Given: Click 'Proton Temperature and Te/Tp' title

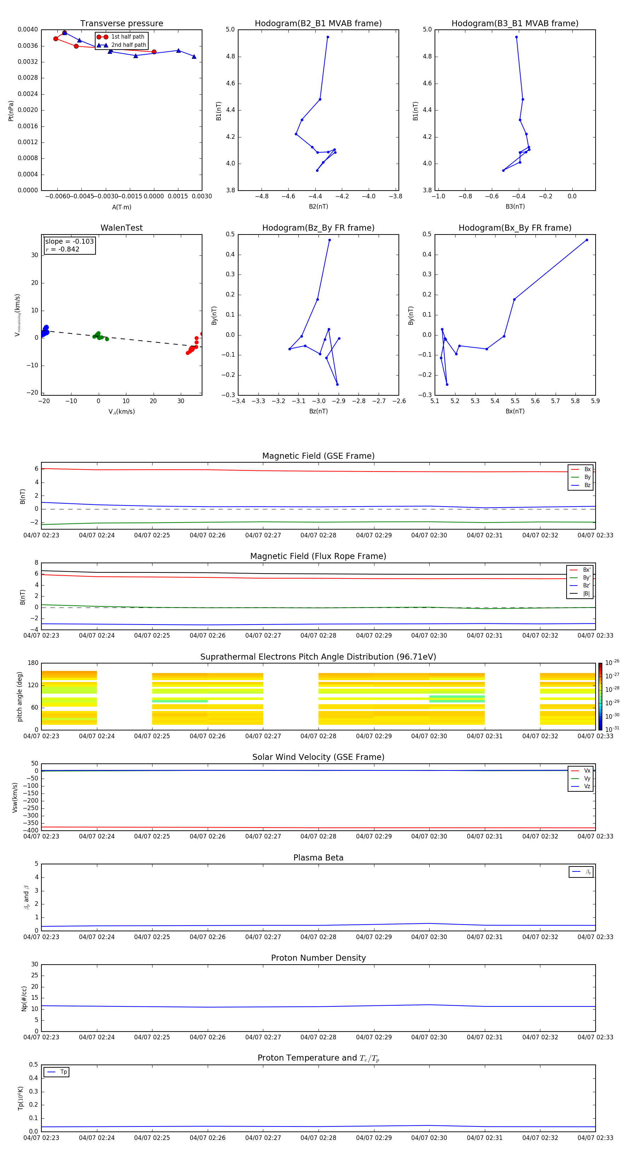Looking at the screenshot, I should (x=318, y=1058).
